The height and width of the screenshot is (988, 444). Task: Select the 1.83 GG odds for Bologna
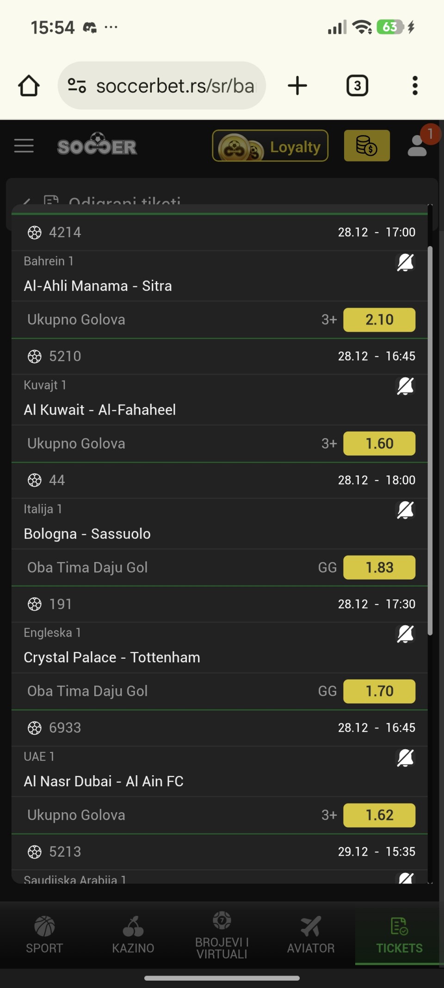pos(379,568)
